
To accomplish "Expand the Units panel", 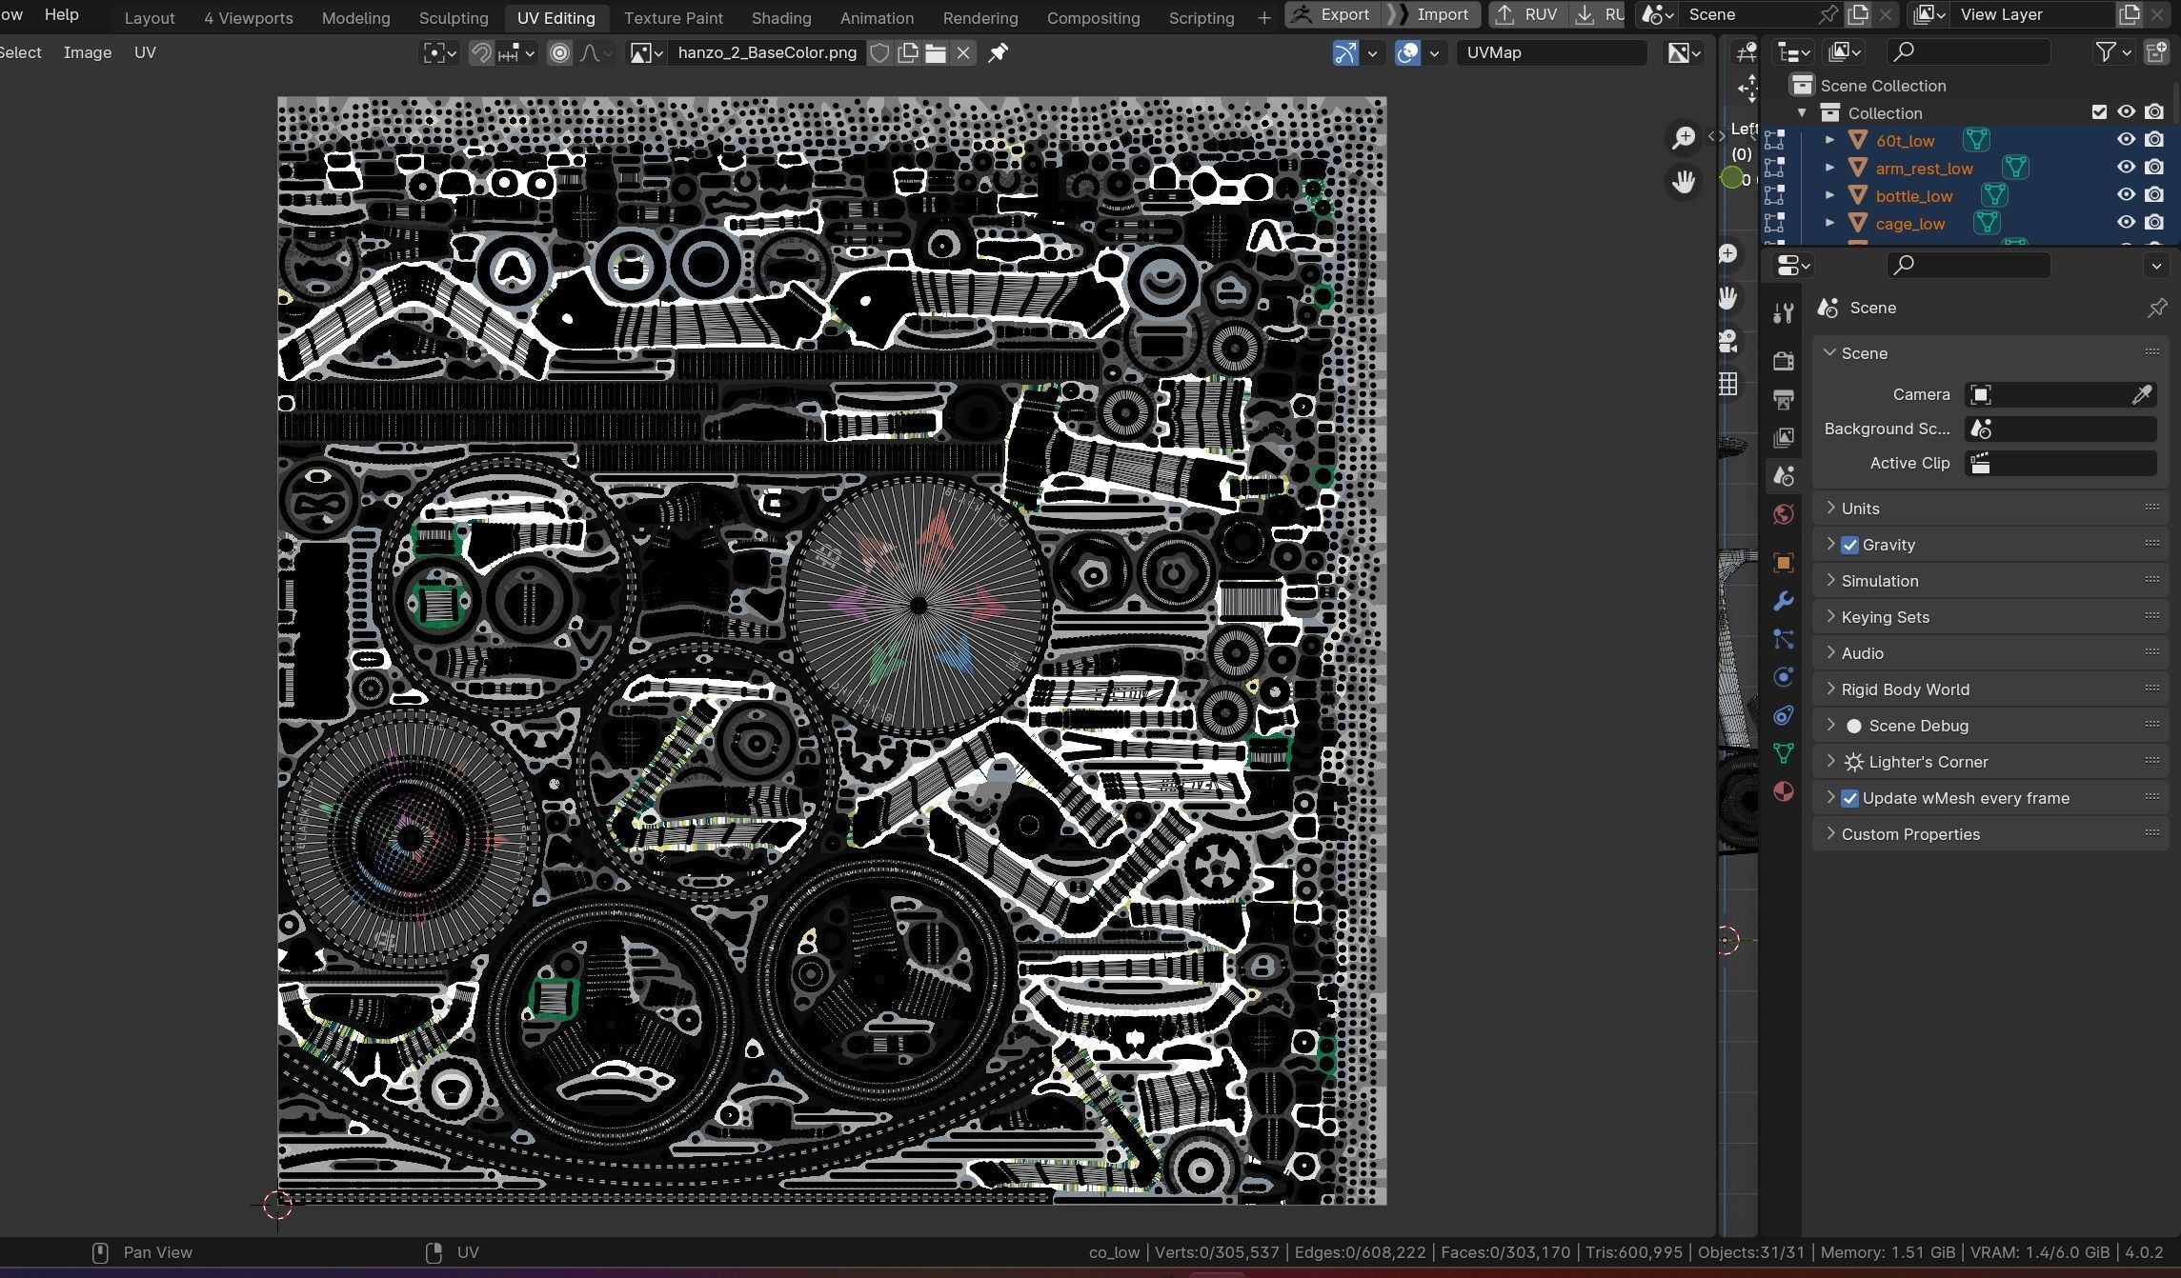I will (1860, 509).
